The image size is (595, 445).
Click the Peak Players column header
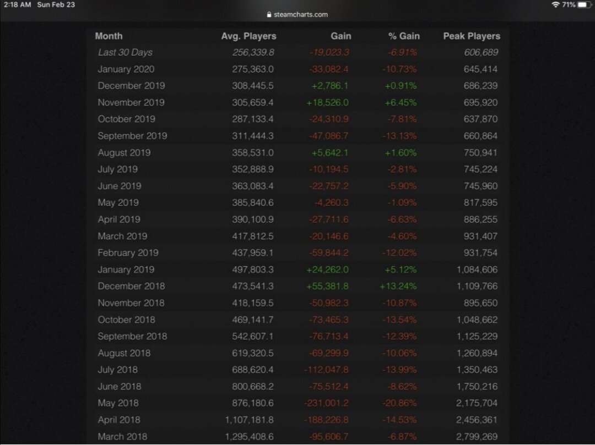pyautogui.click(x=472, y=36)
